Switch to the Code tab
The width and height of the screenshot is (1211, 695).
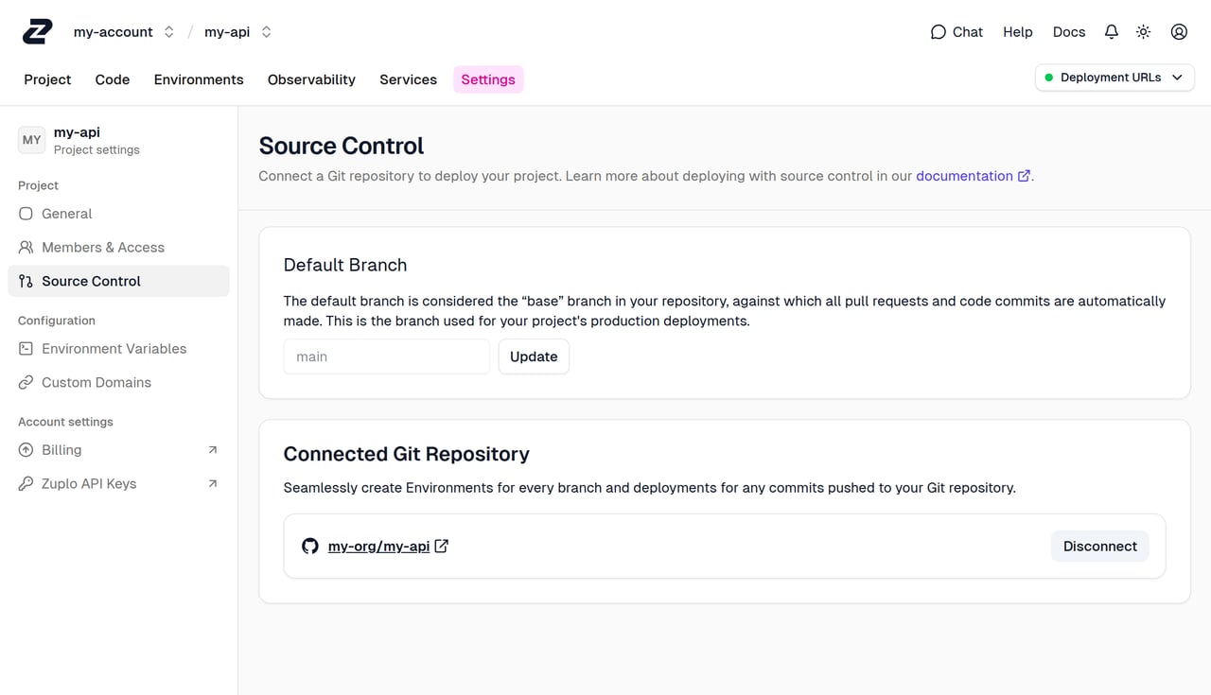click(113, 79)
